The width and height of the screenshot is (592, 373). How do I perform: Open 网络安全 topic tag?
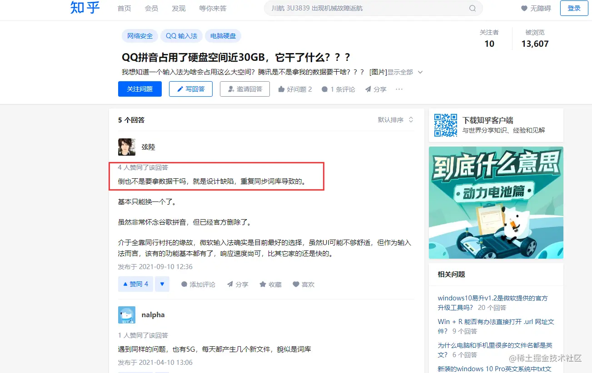[140, 36]
